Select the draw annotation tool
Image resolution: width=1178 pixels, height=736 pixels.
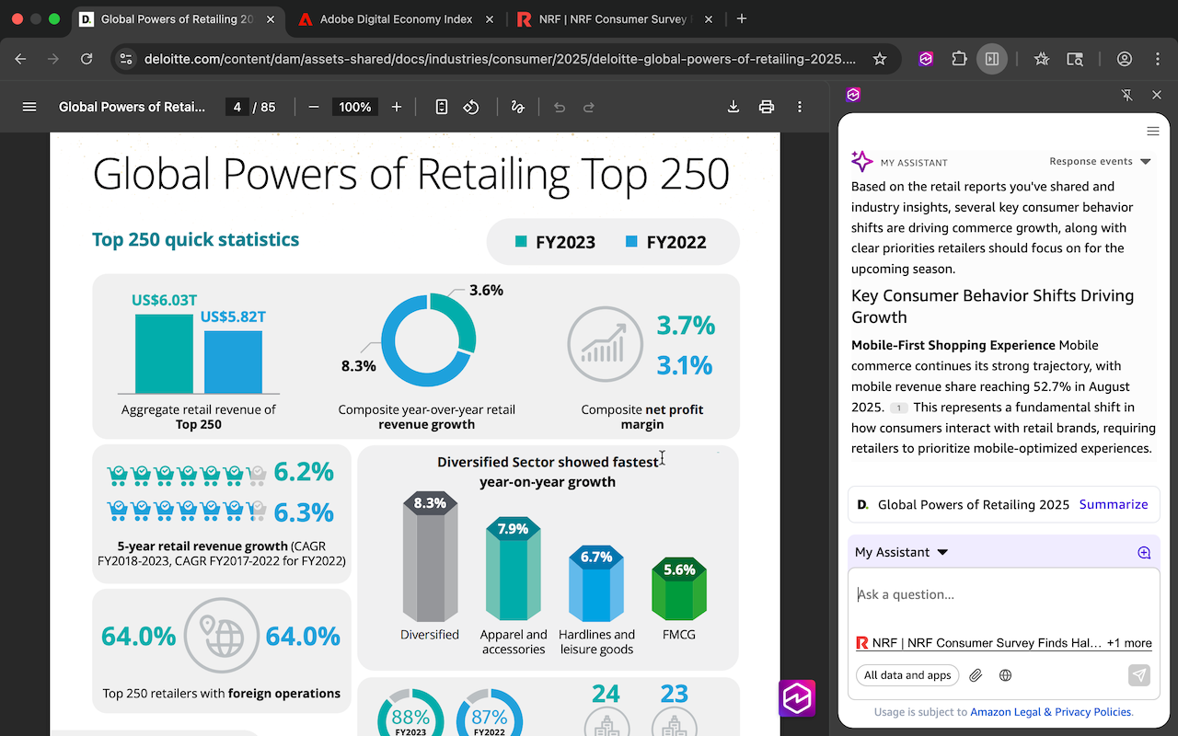517,107
